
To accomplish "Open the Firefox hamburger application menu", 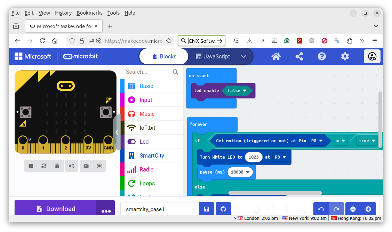I will [375, 41].
